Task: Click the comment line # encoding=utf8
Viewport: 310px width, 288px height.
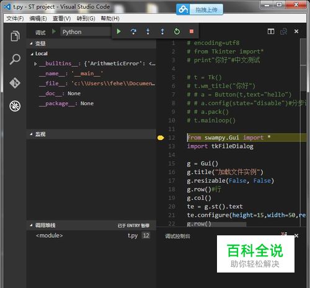Action: pos(213,43)
